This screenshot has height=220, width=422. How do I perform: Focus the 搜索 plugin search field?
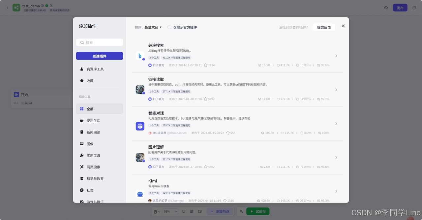pos(100,42)
